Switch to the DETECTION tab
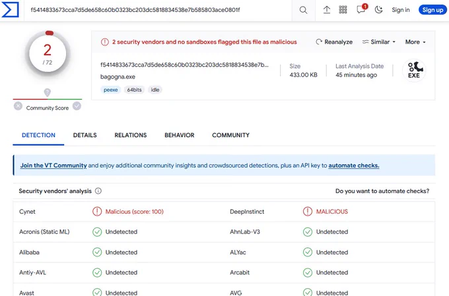Image resolution: width=449 pixels, height=296 pixels. tap(38, 135)
